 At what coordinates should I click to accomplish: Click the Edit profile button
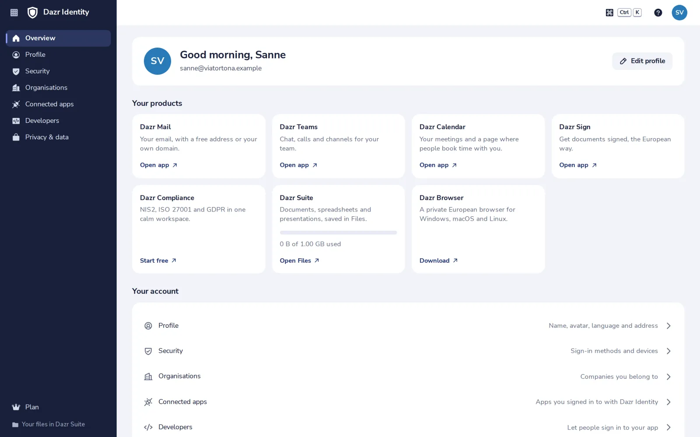click(642, 61)
